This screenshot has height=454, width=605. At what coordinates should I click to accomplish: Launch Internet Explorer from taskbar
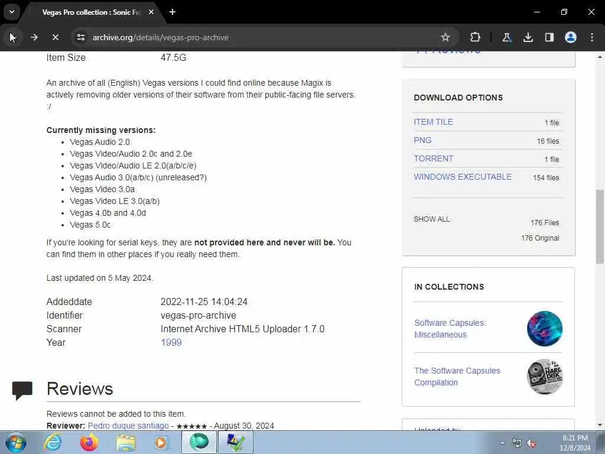[x=53, y=442]
